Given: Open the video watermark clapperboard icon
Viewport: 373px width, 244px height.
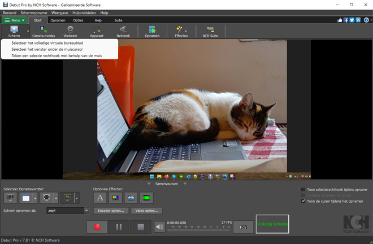Looking at the screenshot, I should (x=131, y=198).
